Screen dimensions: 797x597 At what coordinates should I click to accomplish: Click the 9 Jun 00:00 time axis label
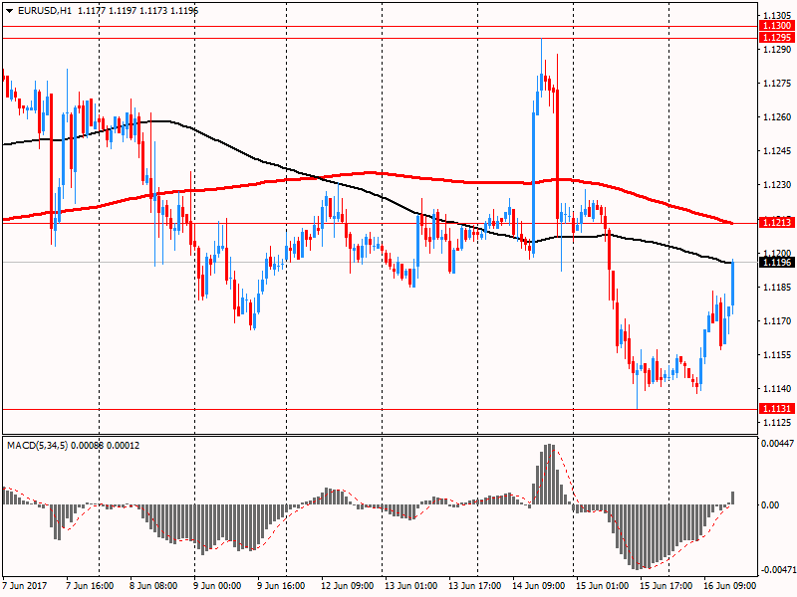(217, 586)
